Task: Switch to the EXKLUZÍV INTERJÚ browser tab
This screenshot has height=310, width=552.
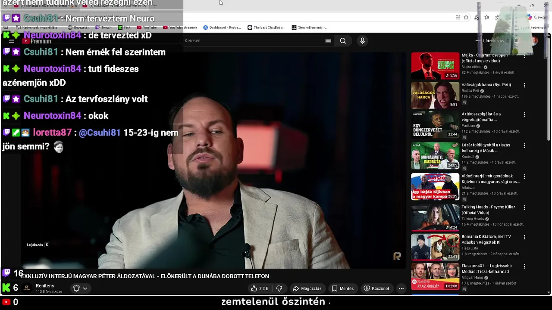Action: pos(116,6)
